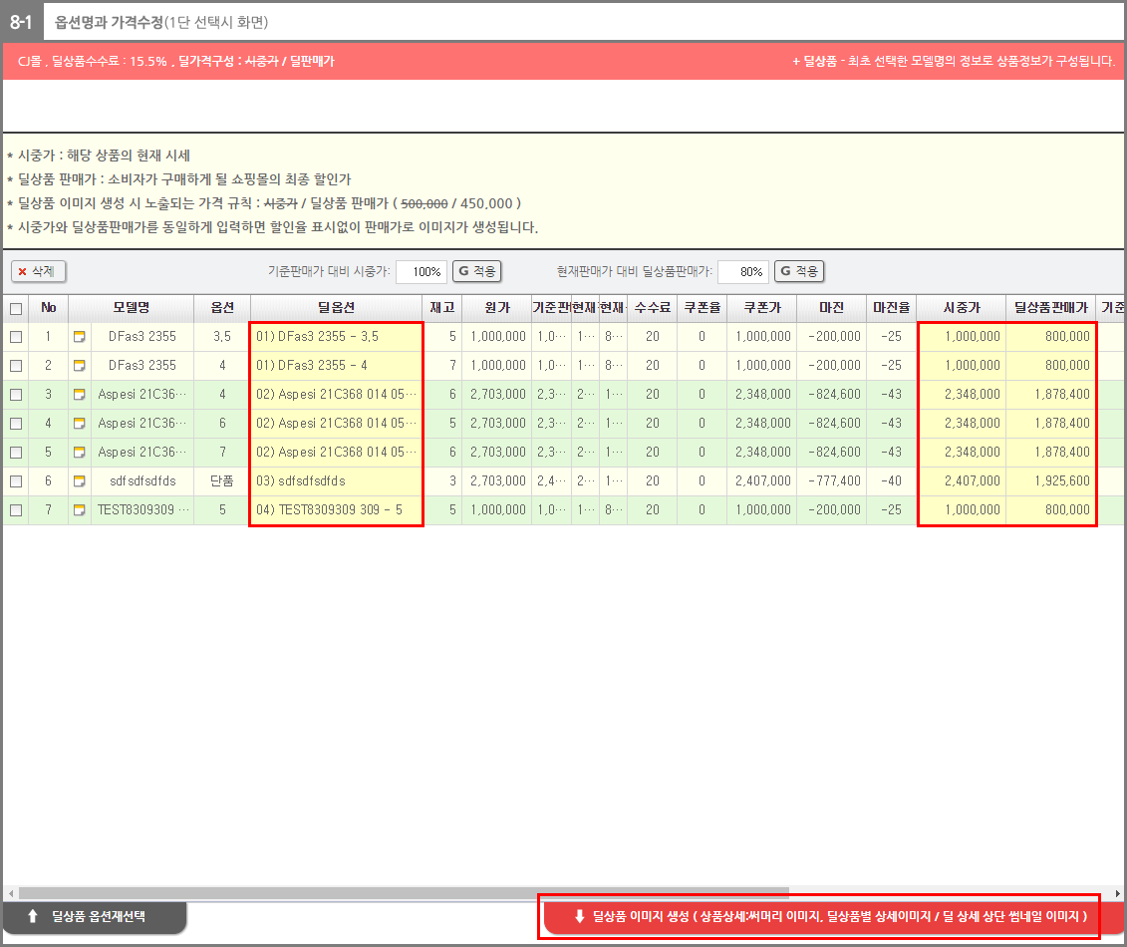The height and width of the screenshot is (947, 1127).
Task: Apply the 시중가 100% percentage with 적용
Action: click(x=476, y=271)
